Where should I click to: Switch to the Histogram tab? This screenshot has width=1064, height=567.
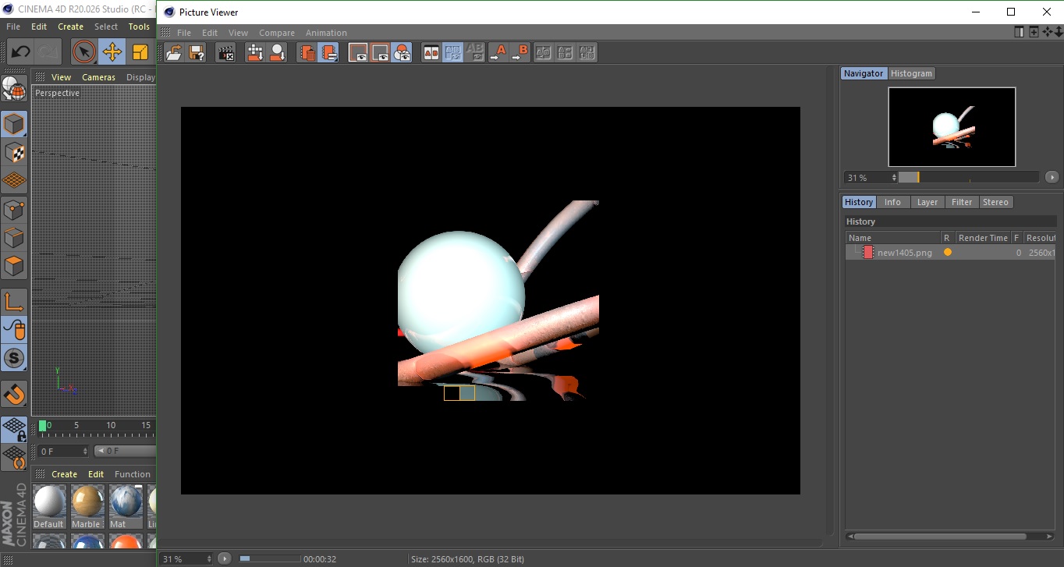[x=911, y=73]
